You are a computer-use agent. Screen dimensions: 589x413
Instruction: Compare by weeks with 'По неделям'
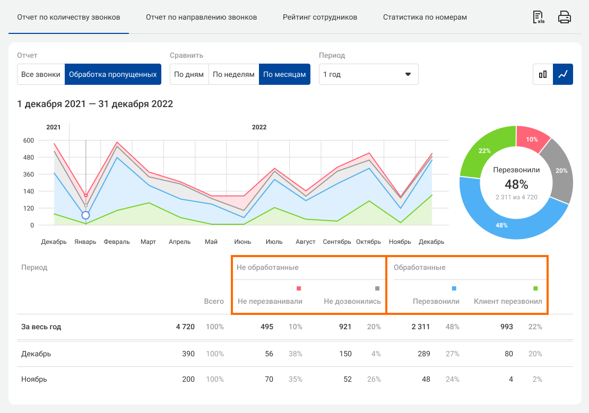click(233, 74)
